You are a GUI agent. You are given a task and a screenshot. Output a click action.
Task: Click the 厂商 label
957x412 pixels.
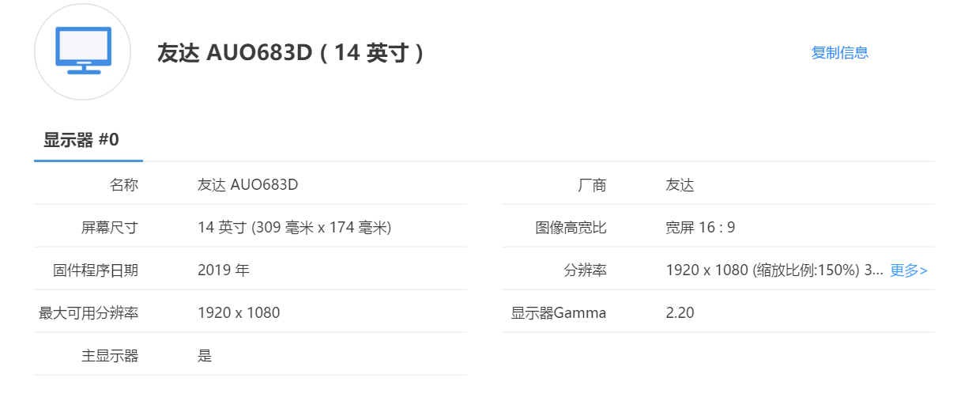point(593,185)
